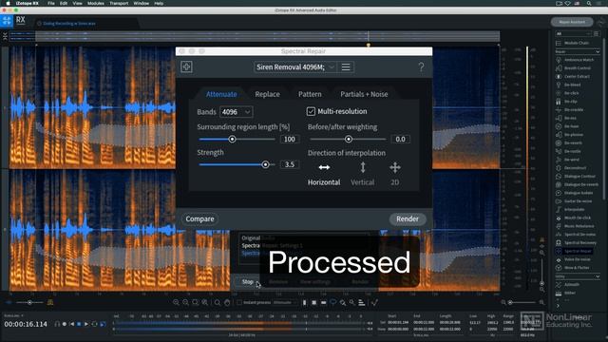Click the Compare button
Screen dimensions: 608x342
click(199, 219)
